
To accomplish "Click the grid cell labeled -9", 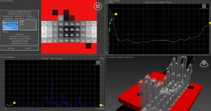I will click(x=83, y=24).
